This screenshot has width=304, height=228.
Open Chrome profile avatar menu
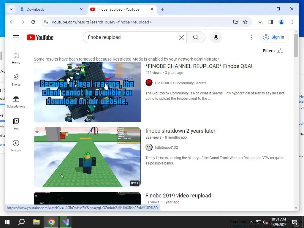tap(281, 22)
